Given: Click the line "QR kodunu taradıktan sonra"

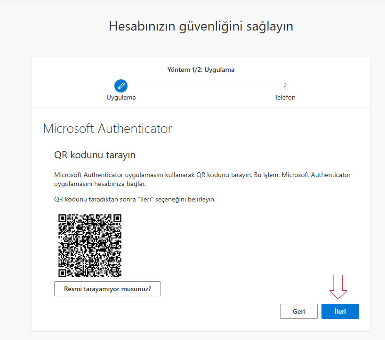Looking at the screenshot, I should 135,200.
